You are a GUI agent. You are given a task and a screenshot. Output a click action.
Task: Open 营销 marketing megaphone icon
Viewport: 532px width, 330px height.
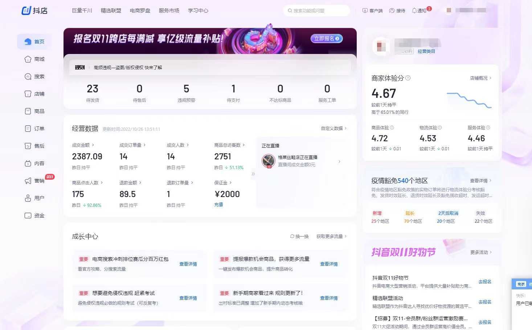tap(28, 181)
